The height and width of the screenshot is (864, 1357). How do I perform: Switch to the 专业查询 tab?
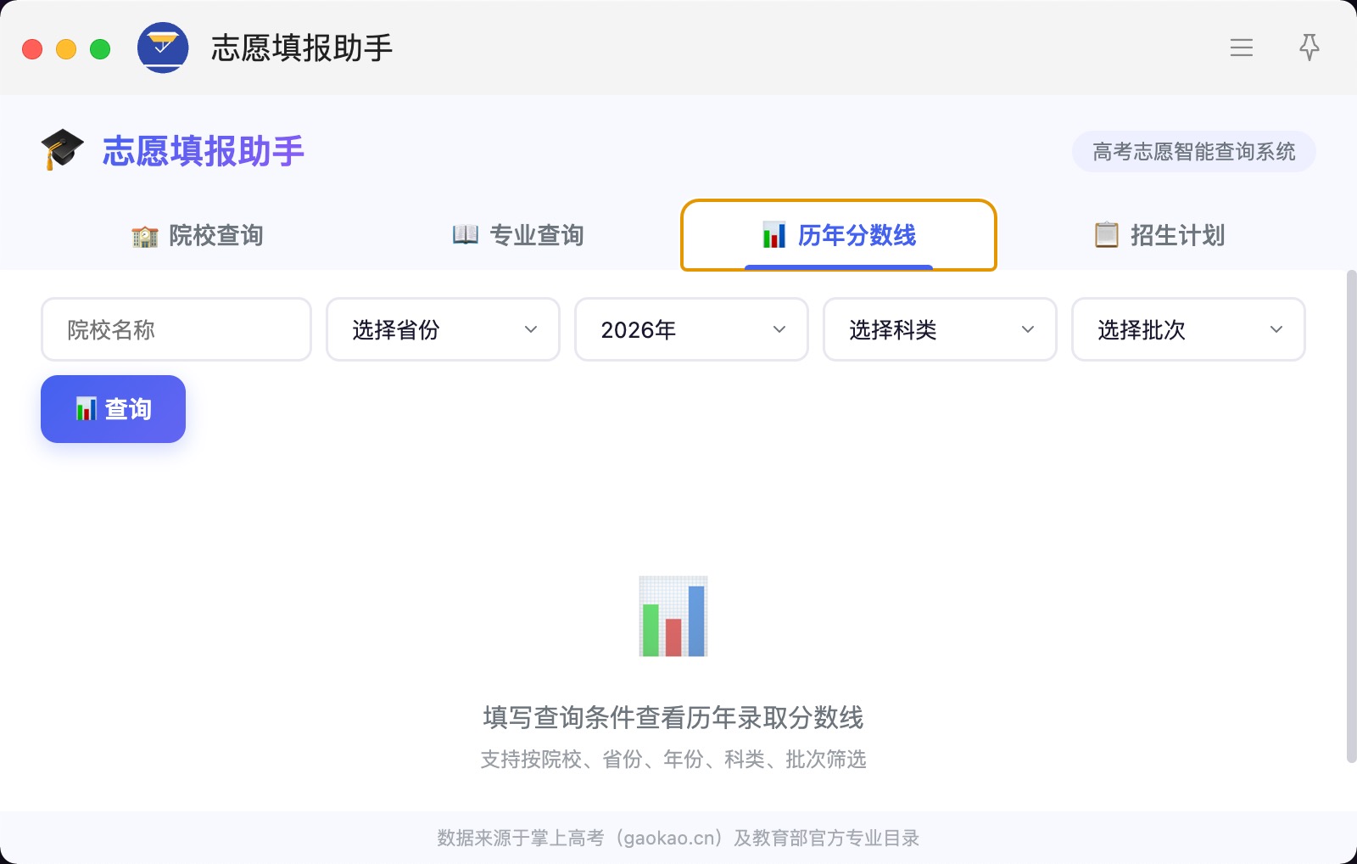coord(518,235)
